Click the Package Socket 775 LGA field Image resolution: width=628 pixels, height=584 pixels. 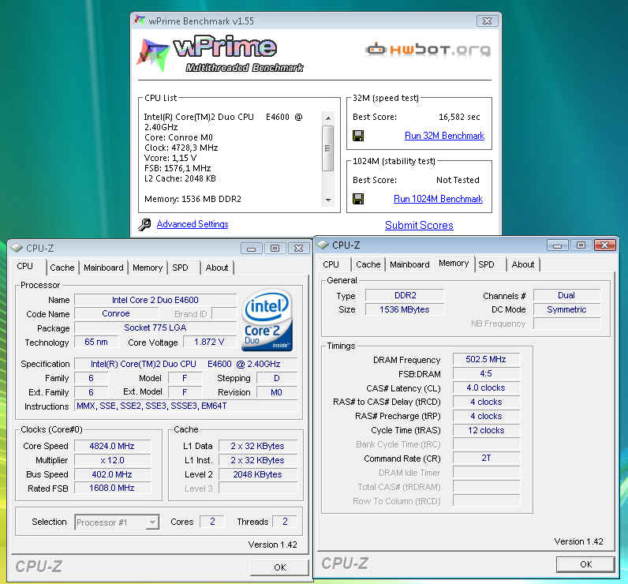click(x=155, y=328)
